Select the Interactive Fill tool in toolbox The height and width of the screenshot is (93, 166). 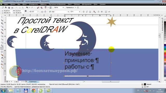tap(2, 67)
